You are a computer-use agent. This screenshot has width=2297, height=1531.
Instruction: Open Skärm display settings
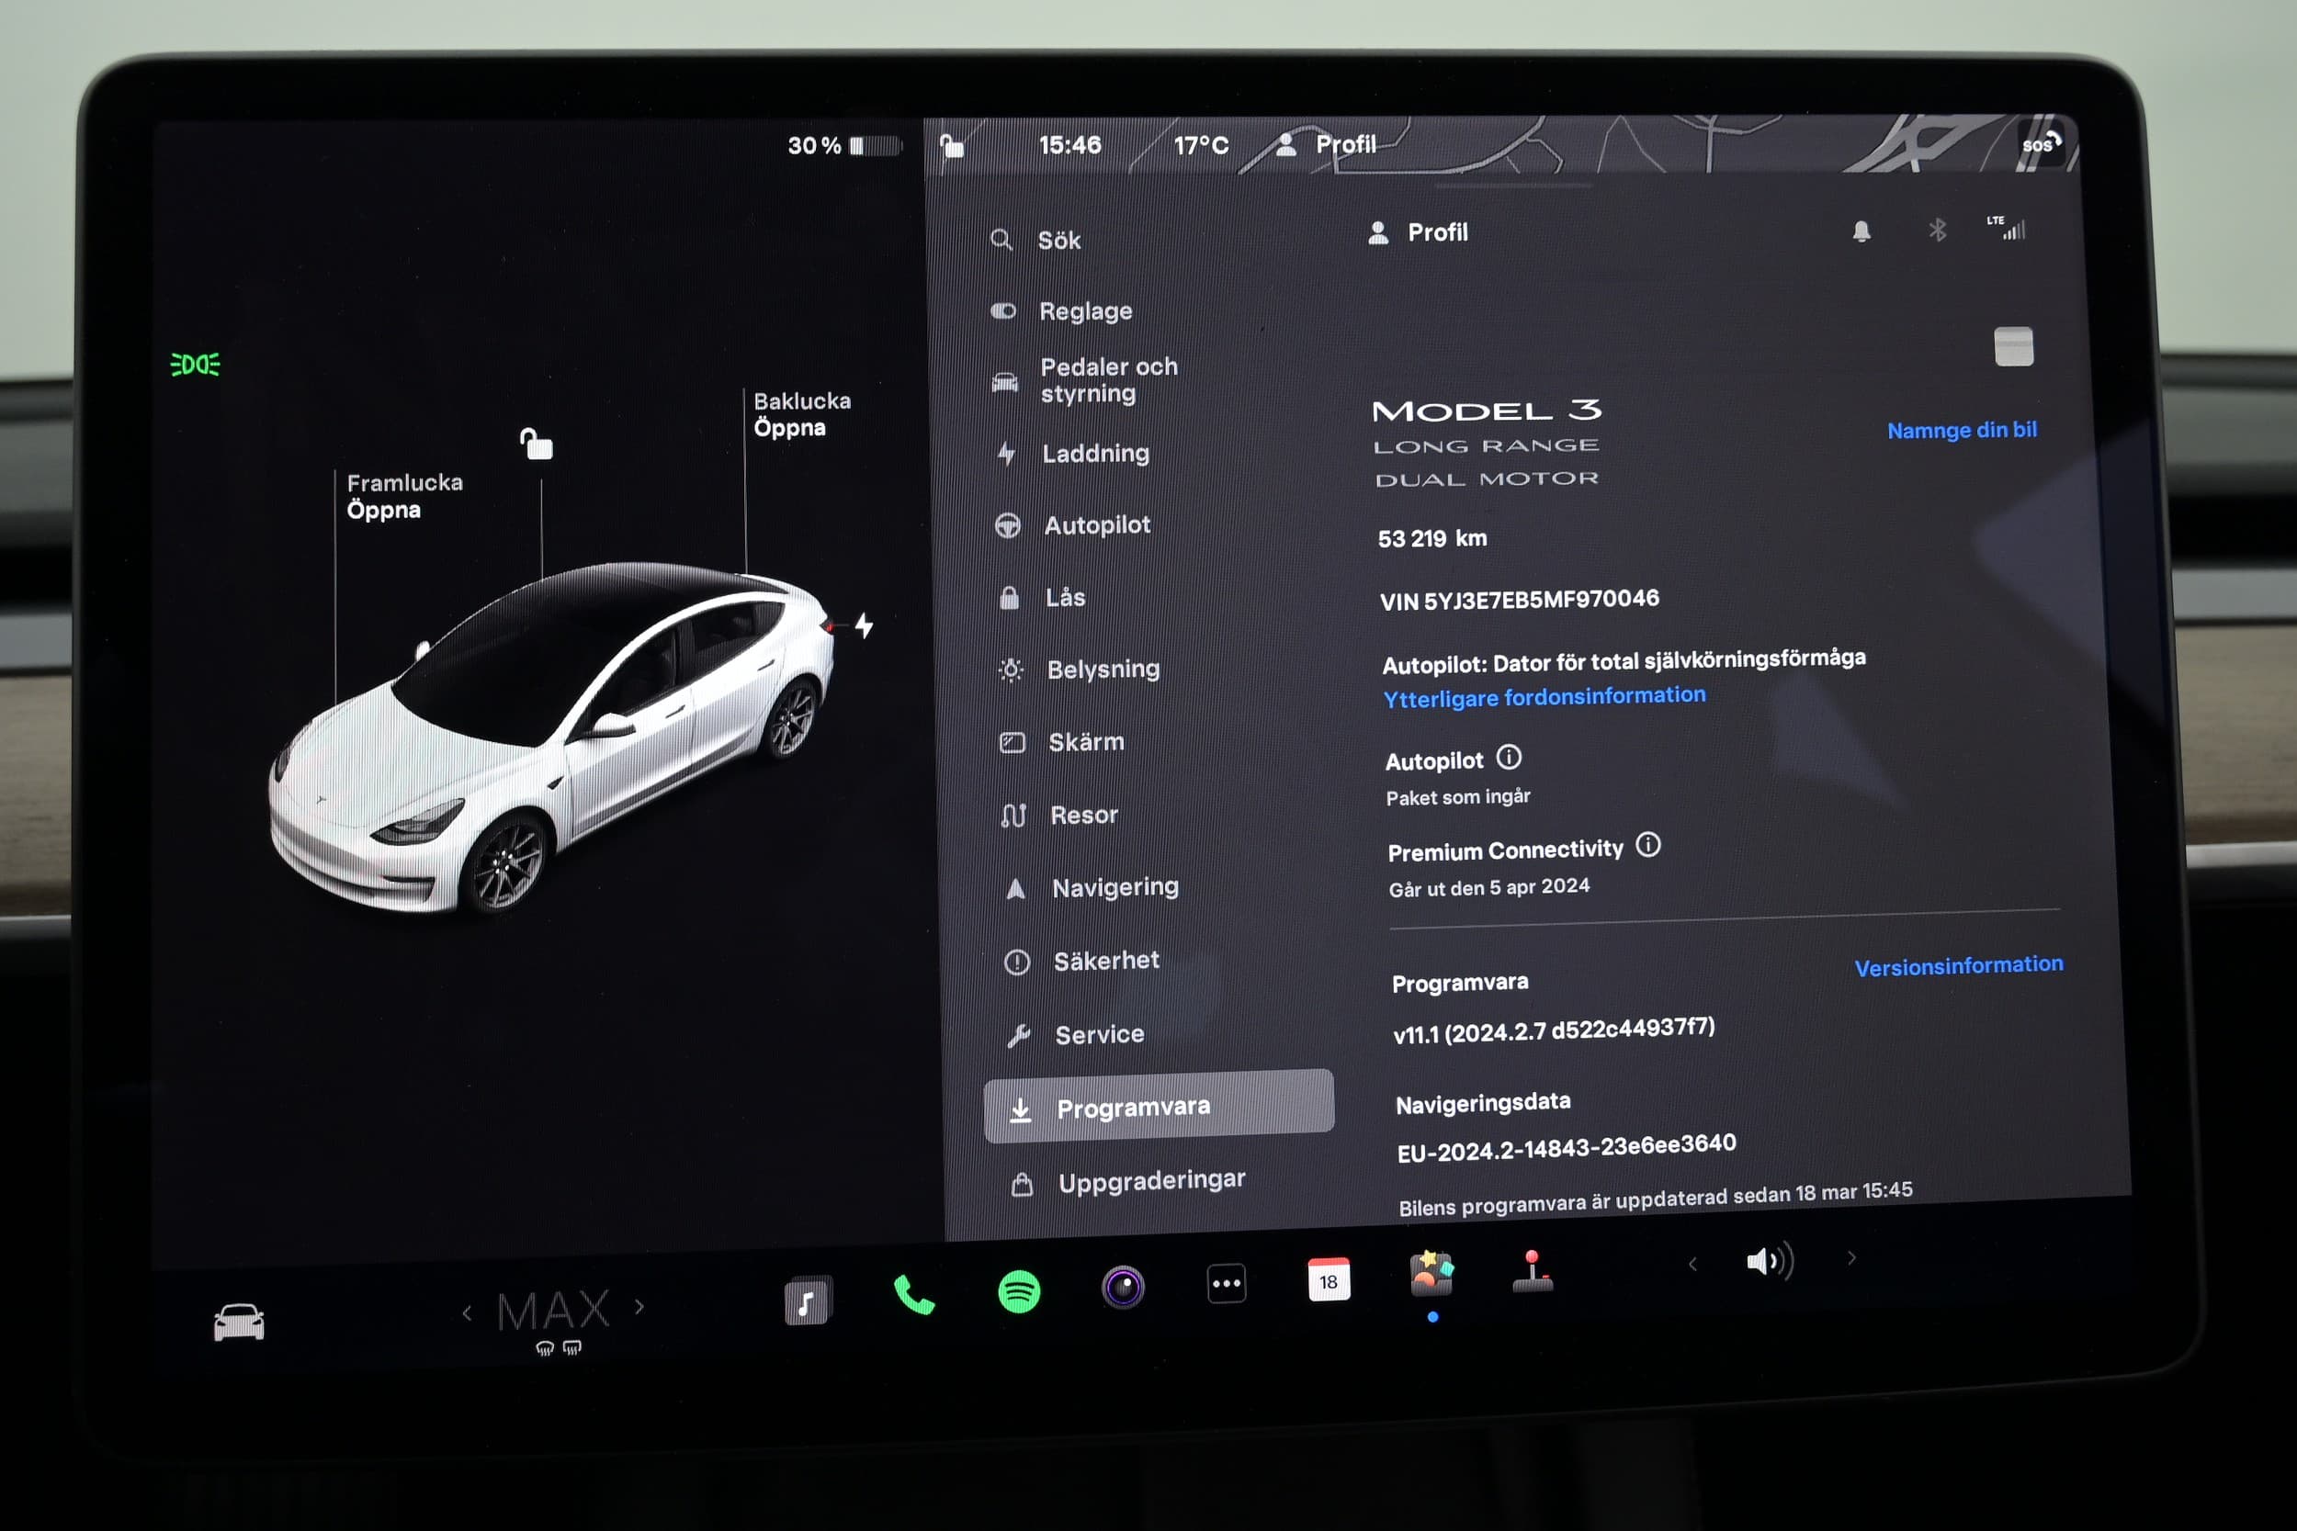point(1061,743)
